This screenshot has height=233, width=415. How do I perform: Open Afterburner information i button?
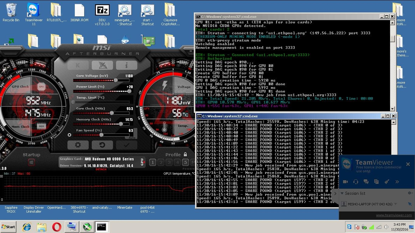[x=126, y=65]
